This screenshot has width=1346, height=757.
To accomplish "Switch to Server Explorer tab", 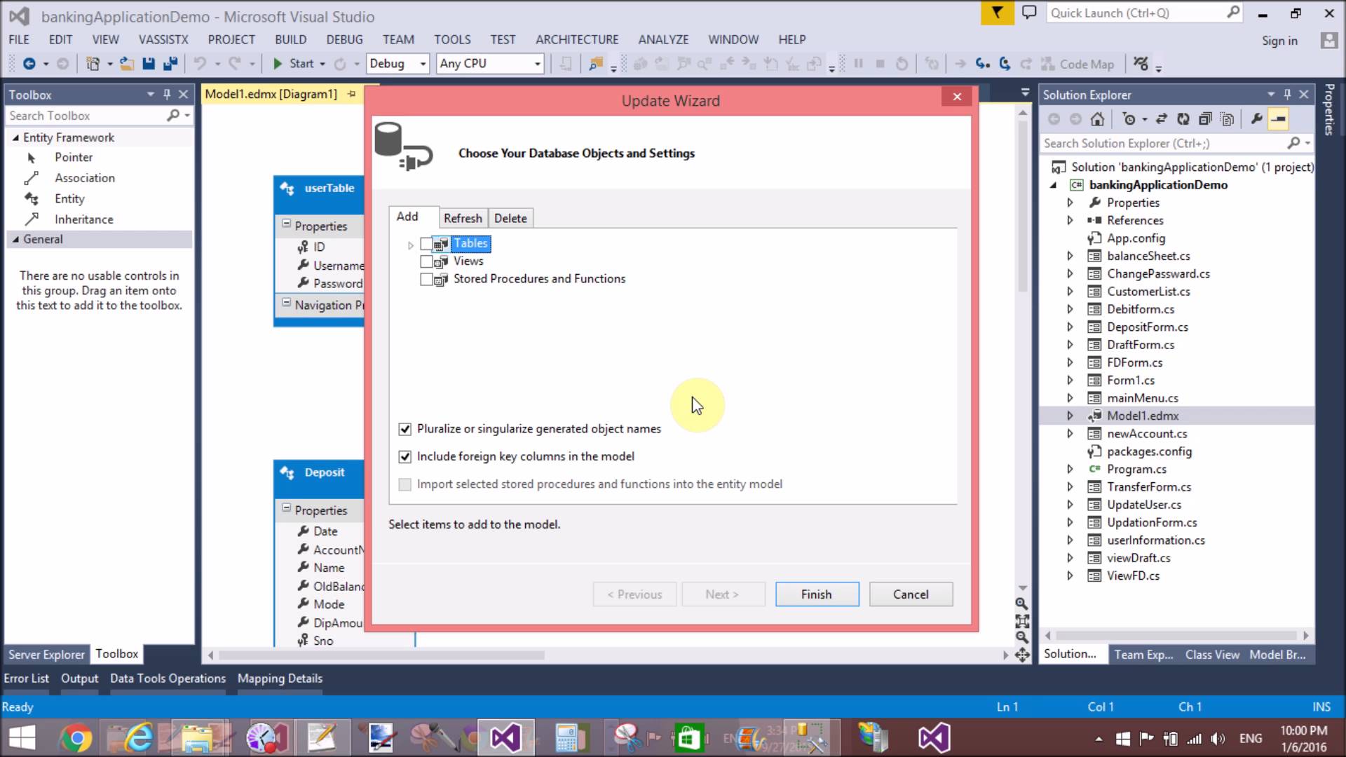I will coord(46,654).
